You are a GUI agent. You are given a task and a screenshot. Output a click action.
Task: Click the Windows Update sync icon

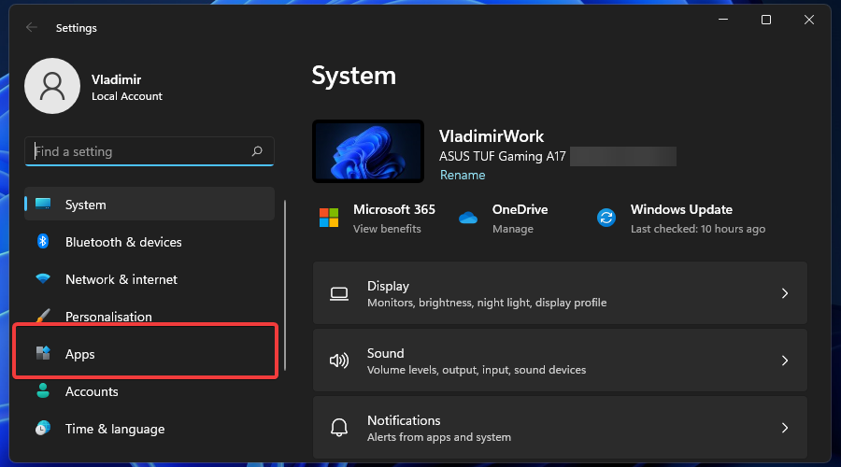606,218
